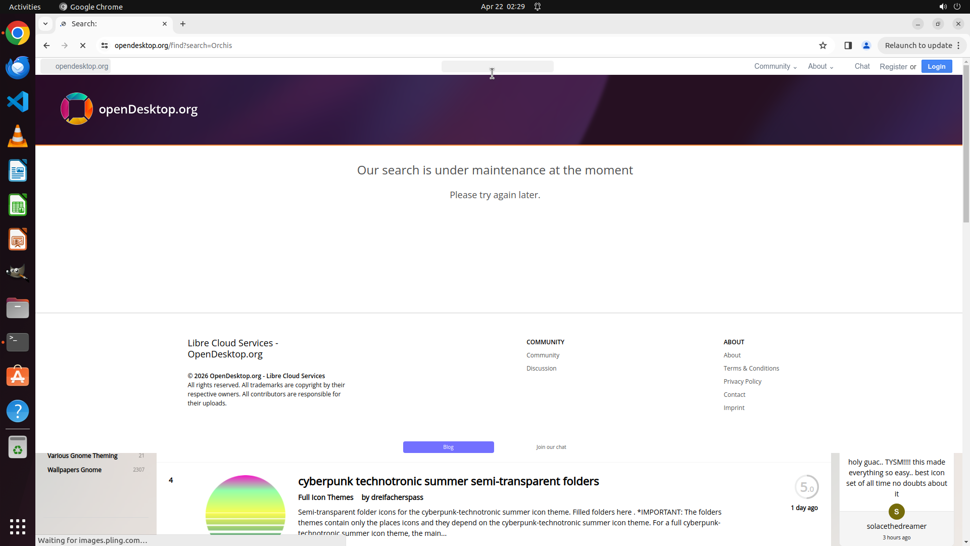970x546 pixels.
Task: Open the Privacy Policy footer link
Action: point(742,381)
